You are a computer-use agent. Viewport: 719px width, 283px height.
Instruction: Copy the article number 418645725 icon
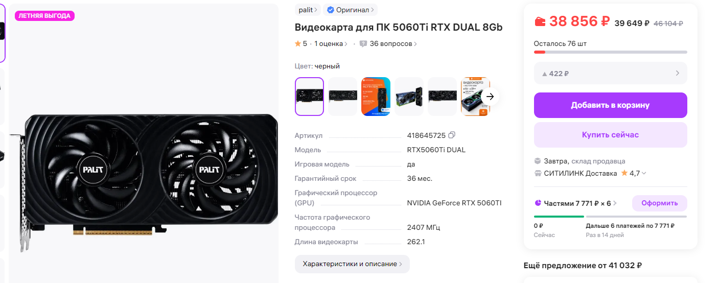coord(451,135)
